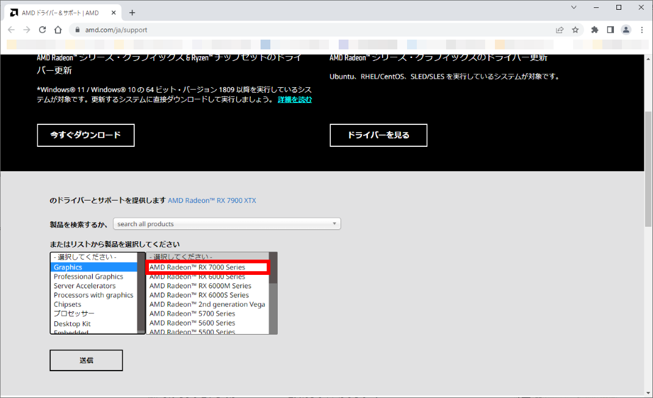
Task: Open the extensions puzzle icon
Action: (594, 30)
